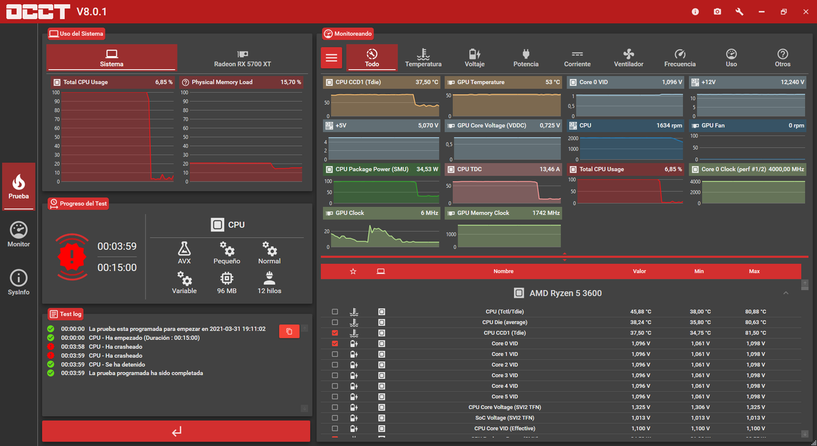The image size is (817, 446).
Task: Click the 00:15:00 total duration text
Action: coord(117,268)
